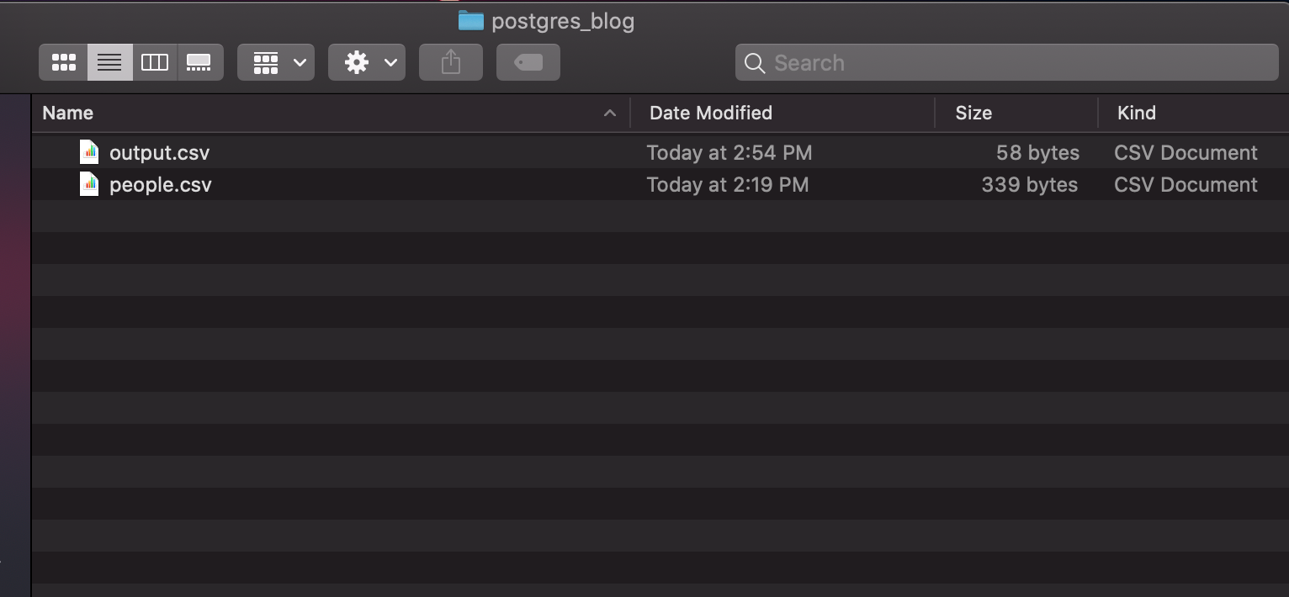Click the people.csv file icon
The image size is (1289, 597).
[89, 184]
